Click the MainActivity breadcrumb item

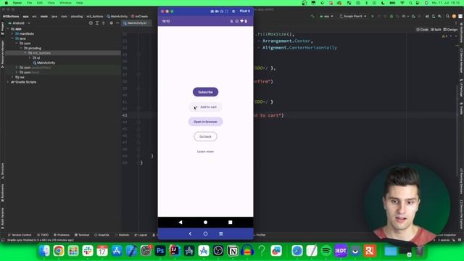pos(117,16)
